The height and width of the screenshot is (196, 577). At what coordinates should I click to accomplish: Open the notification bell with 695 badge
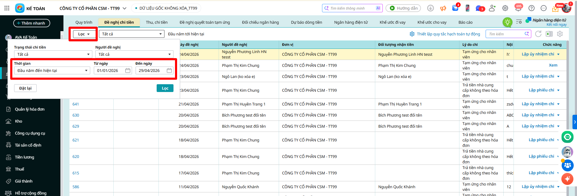pos(518,8)
